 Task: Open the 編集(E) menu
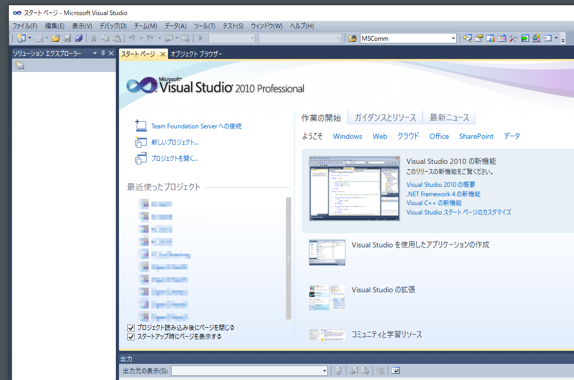[55, 26]
